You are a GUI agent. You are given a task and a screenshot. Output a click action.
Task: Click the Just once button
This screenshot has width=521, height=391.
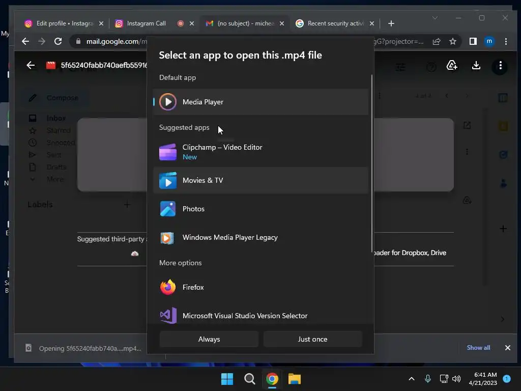click(313, 339)
